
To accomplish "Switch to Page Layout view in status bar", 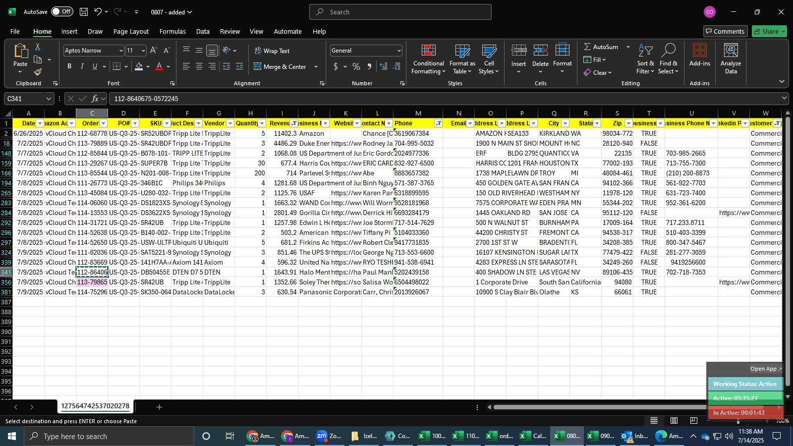I will pyautogui.click(x=674, y=420).
